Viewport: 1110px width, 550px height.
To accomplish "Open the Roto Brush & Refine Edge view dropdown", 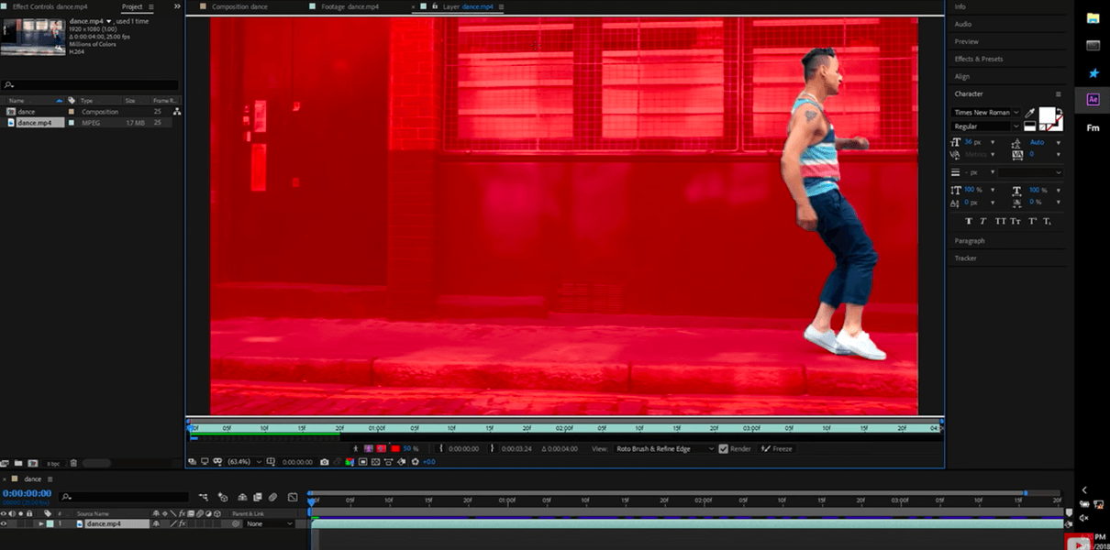I will point(665,449).
